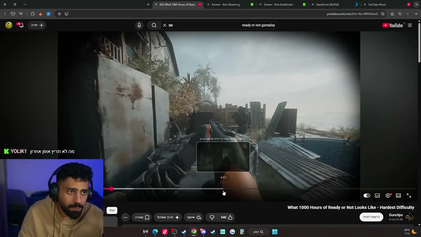Open a new browser tab with plus
The width and height of the screenshot is (421, 237).
(x=148, y=5)
